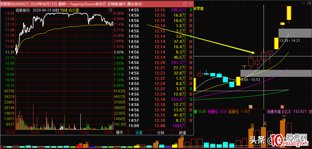Click the 32.8万 volume entry

click(x=180, y=73)
